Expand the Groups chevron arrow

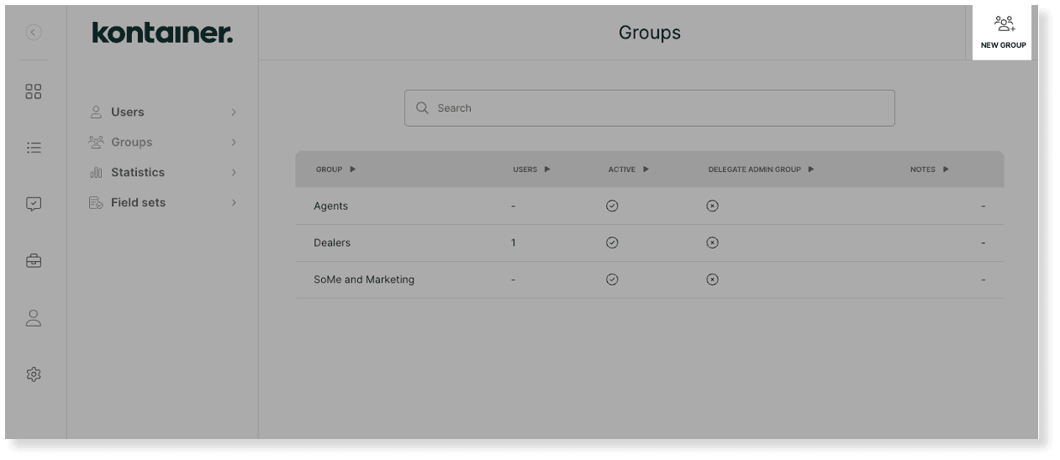click(x=234, y=142)
